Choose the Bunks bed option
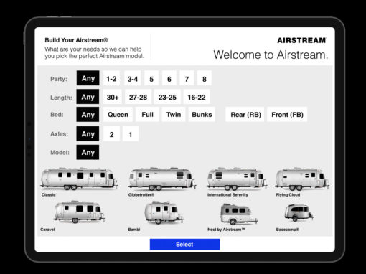Viewport: 366px width, 274px height. click(x=202, y=115)
